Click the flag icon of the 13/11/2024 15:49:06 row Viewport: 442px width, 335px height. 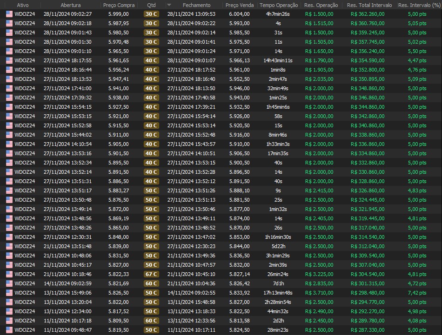pos(9,293)
